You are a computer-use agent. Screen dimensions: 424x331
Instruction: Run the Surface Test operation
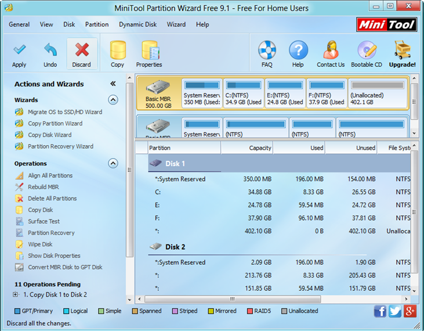(44, 221)
